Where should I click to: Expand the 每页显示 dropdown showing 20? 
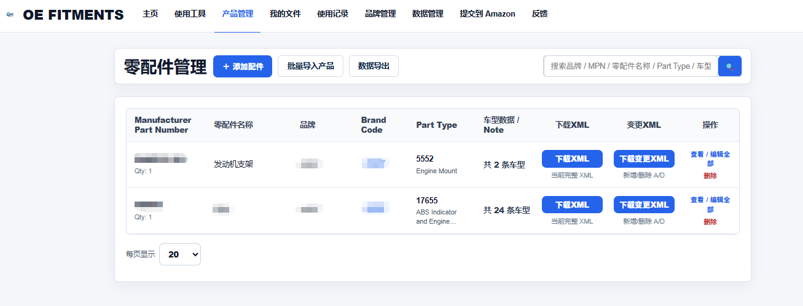click(180, 254)
